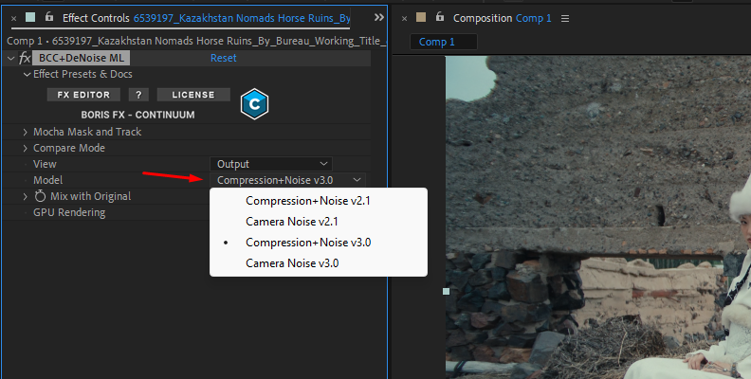
Task: Click the Reset link for BCC+DeNoise ML
Action: [x=223, y=58]
